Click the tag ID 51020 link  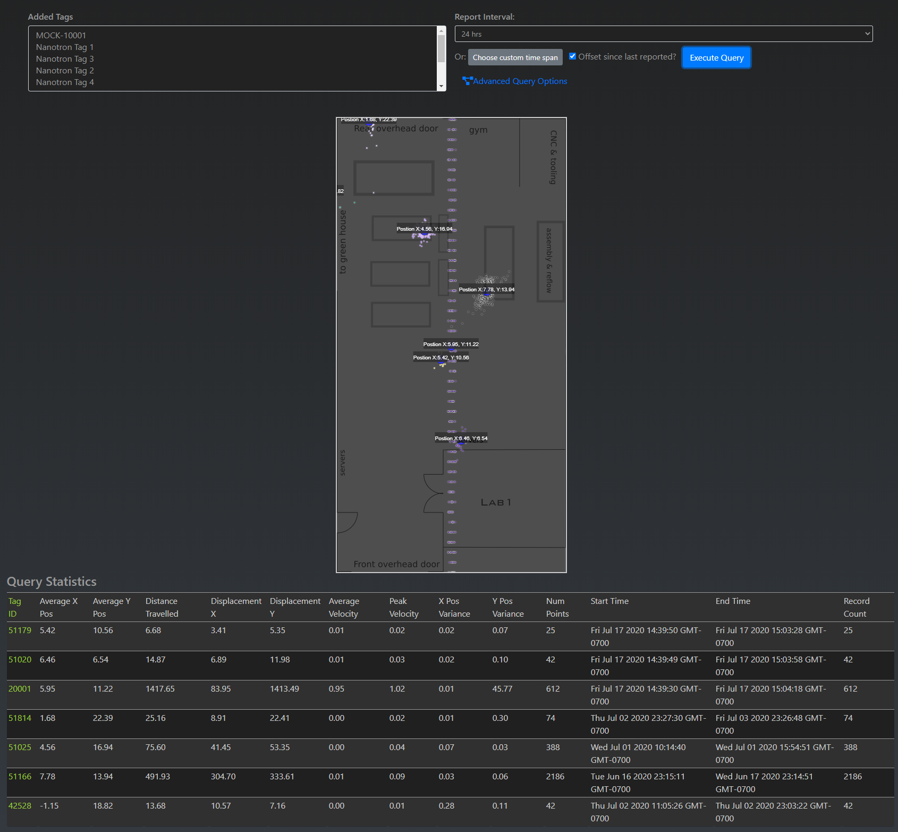[x=20, y=660]
